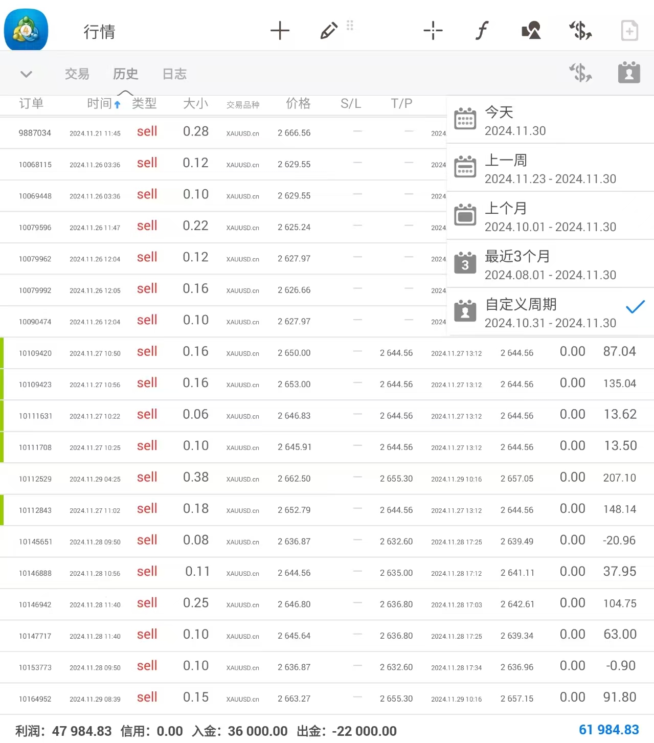Viewport: 654px width, 743px height.
Task: Tap top toolbar dollar trade icon
Action: pyautogui.click(x=580, y=31)
